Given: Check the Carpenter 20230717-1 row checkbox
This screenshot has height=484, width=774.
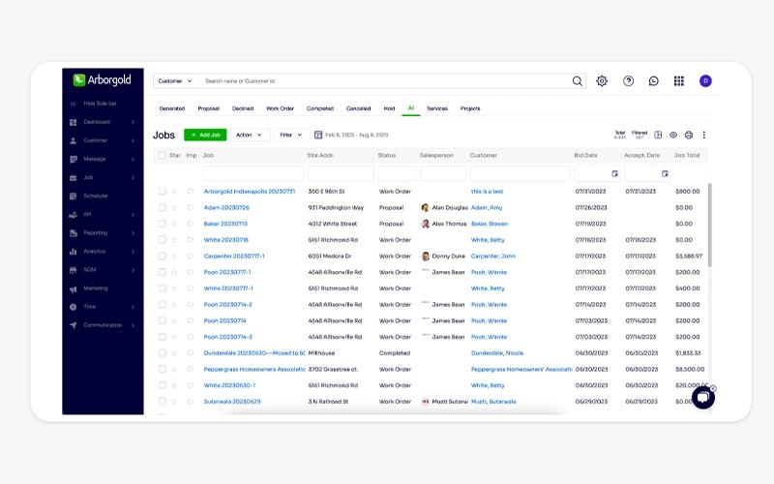Looking at the screenshot, I should (162, 256).
